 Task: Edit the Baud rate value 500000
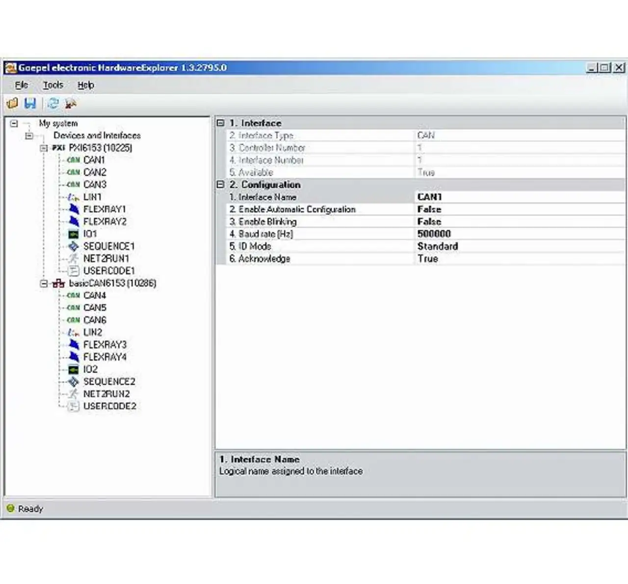point(520,234)
